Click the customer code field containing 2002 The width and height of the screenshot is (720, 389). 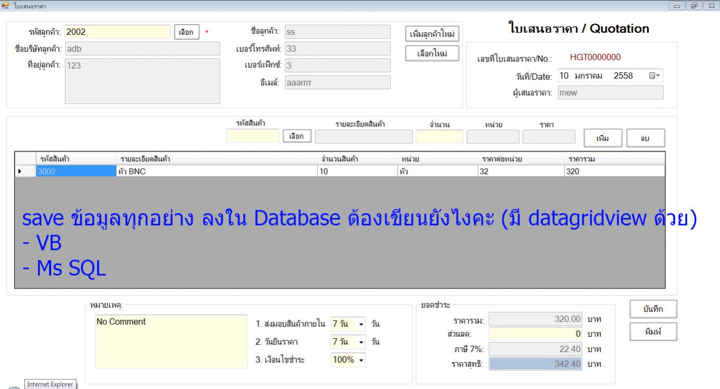tap(118, 32)
